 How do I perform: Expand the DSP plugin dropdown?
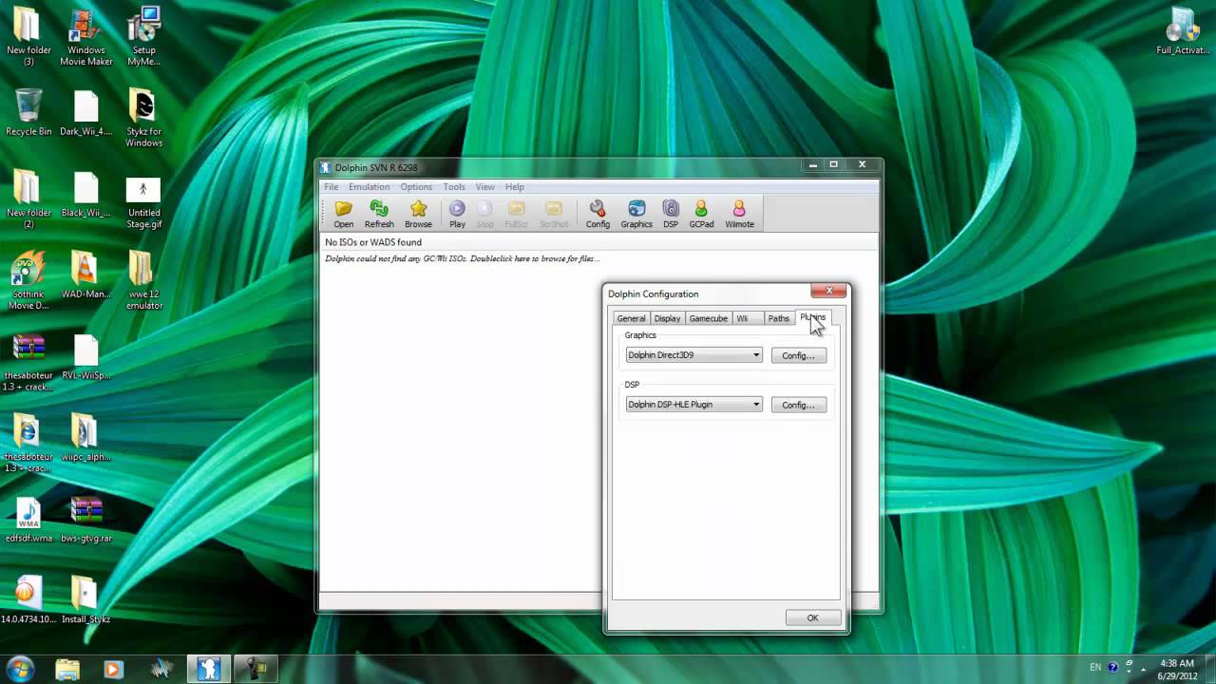693,405
